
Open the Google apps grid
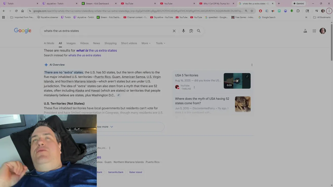pyautogui.click(x=314, y=31)
